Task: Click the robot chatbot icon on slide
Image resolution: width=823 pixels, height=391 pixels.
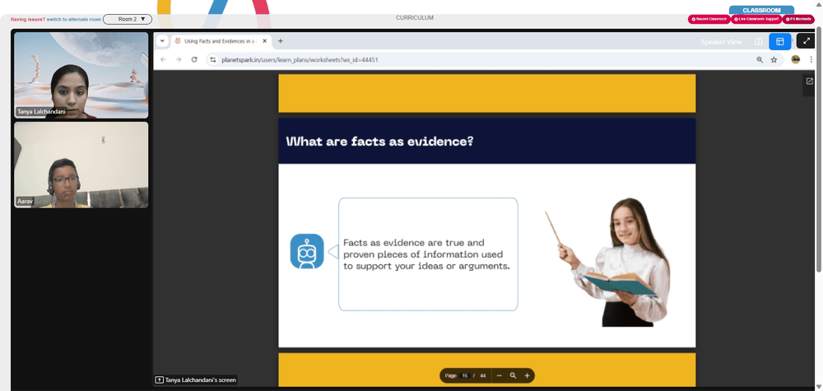Action: (x=307, y=251)
